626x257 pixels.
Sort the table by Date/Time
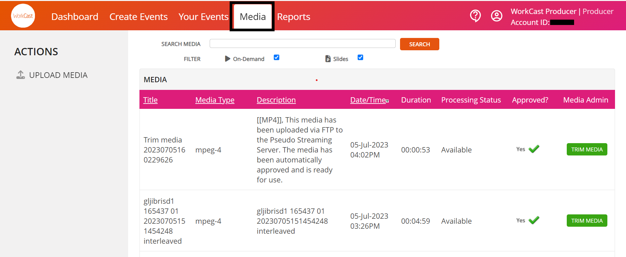coord(368,100)
